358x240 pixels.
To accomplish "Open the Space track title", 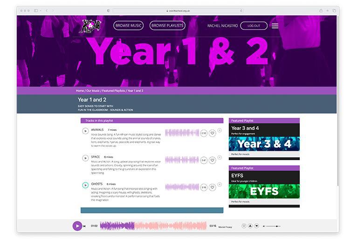I will pos(96,157).
